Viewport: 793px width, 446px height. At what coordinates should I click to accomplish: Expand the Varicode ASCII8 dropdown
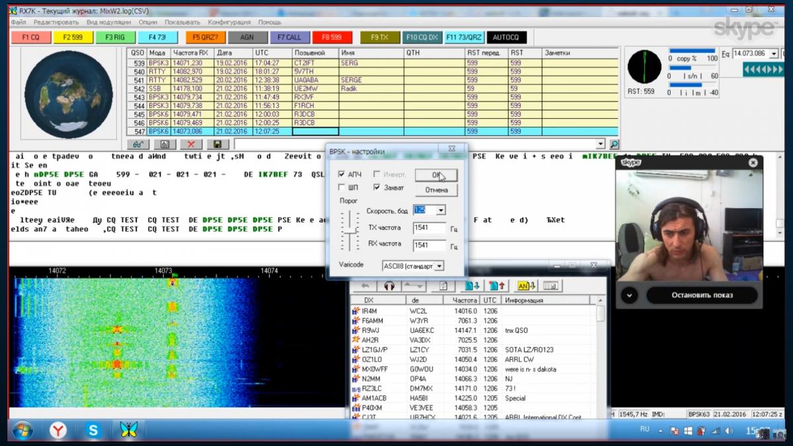(439, 266)
